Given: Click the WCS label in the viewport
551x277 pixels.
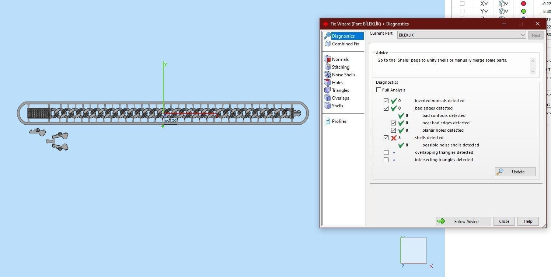Looking at the screenshot, I should [x=170, y=121].
